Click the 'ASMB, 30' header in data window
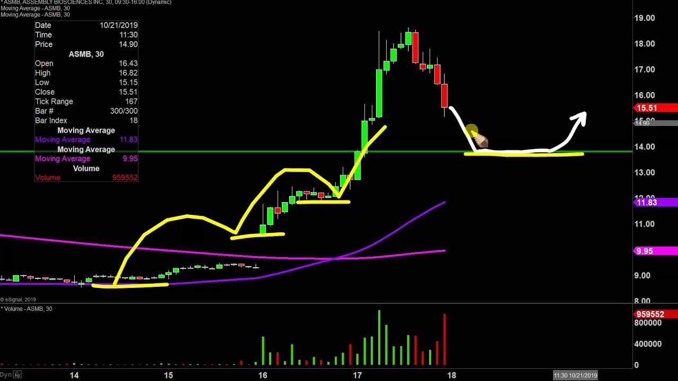Screen dimensions: 678x381 [x=86, y=54]
